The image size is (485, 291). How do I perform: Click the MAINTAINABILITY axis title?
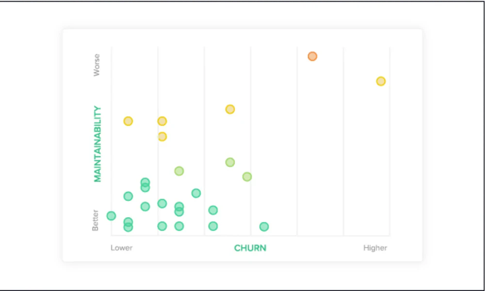97,144
